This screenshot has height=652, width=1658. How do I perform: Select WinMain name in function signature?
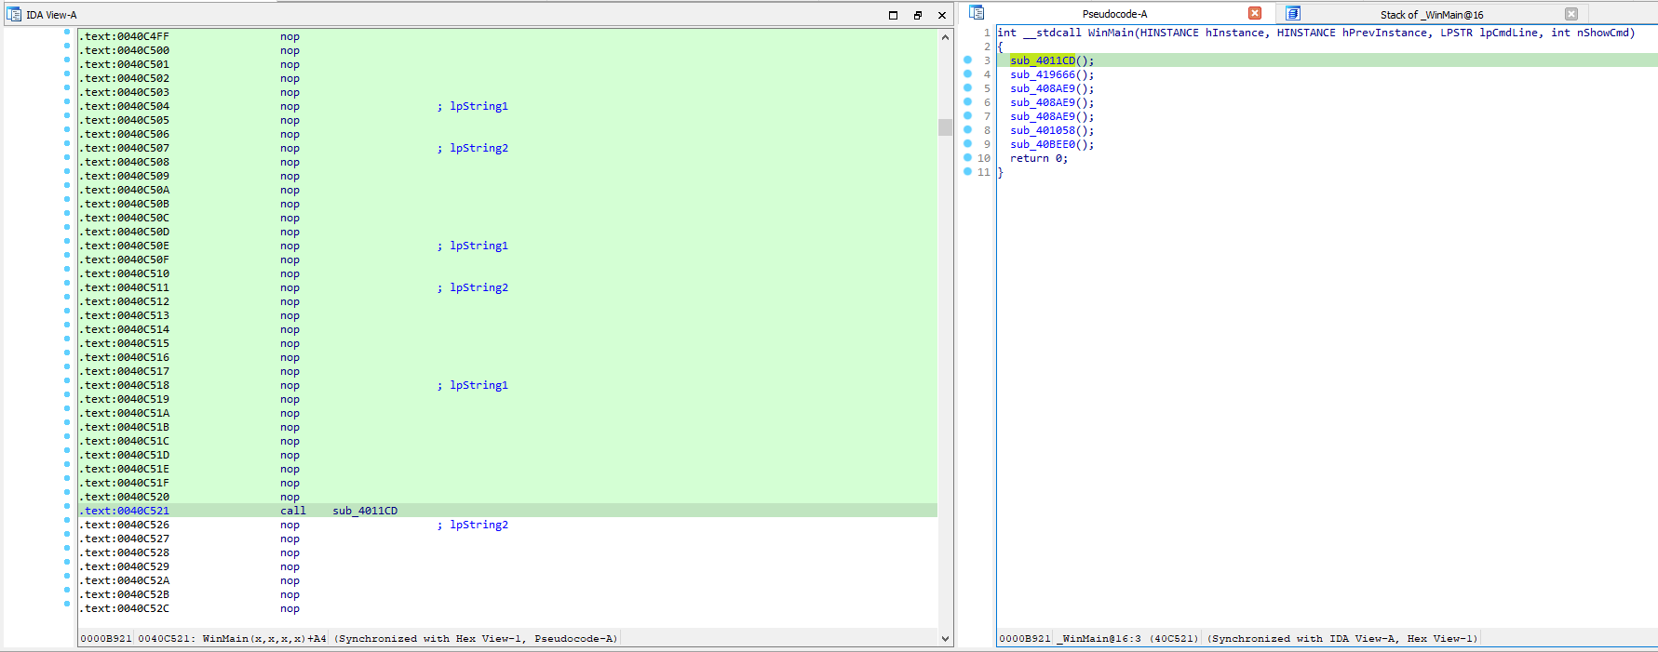point(1111,33)
